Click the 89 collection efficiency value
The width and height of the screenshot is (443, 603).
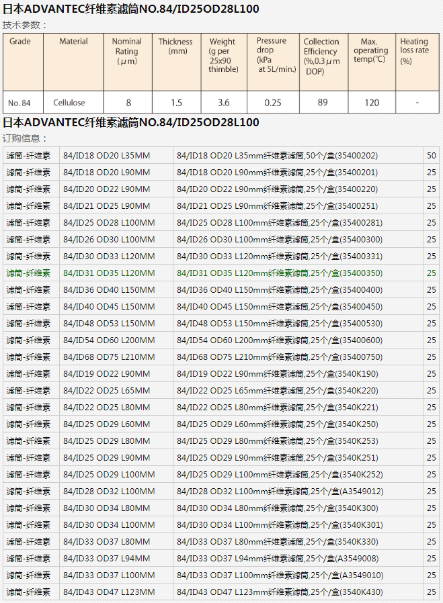click(x=323, y=102)
